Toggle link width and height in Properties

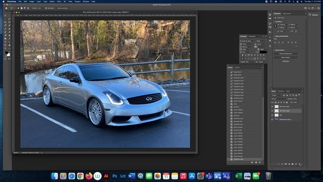(x=276, y=26)
